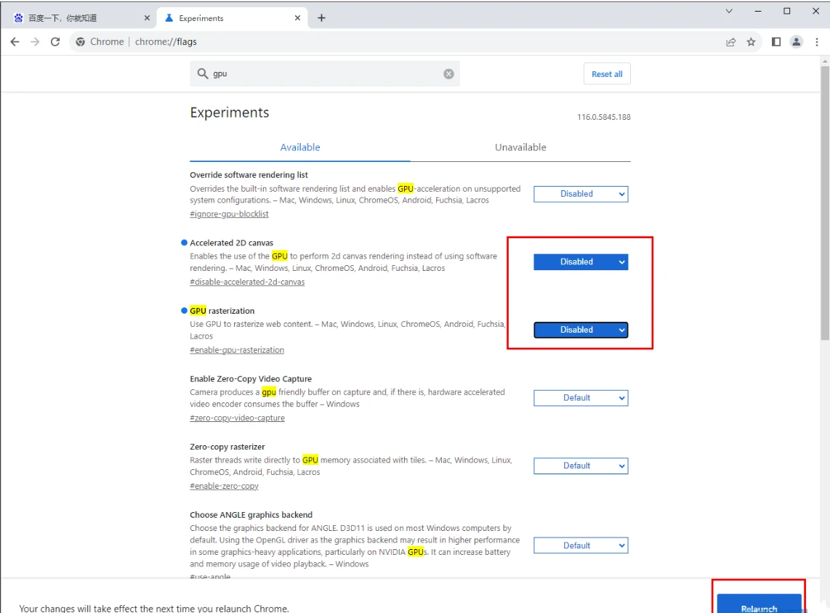The height and width of the screenshot is (613, 830).
Task: Clear the gpu search with X icon
Action: [448, 73]
